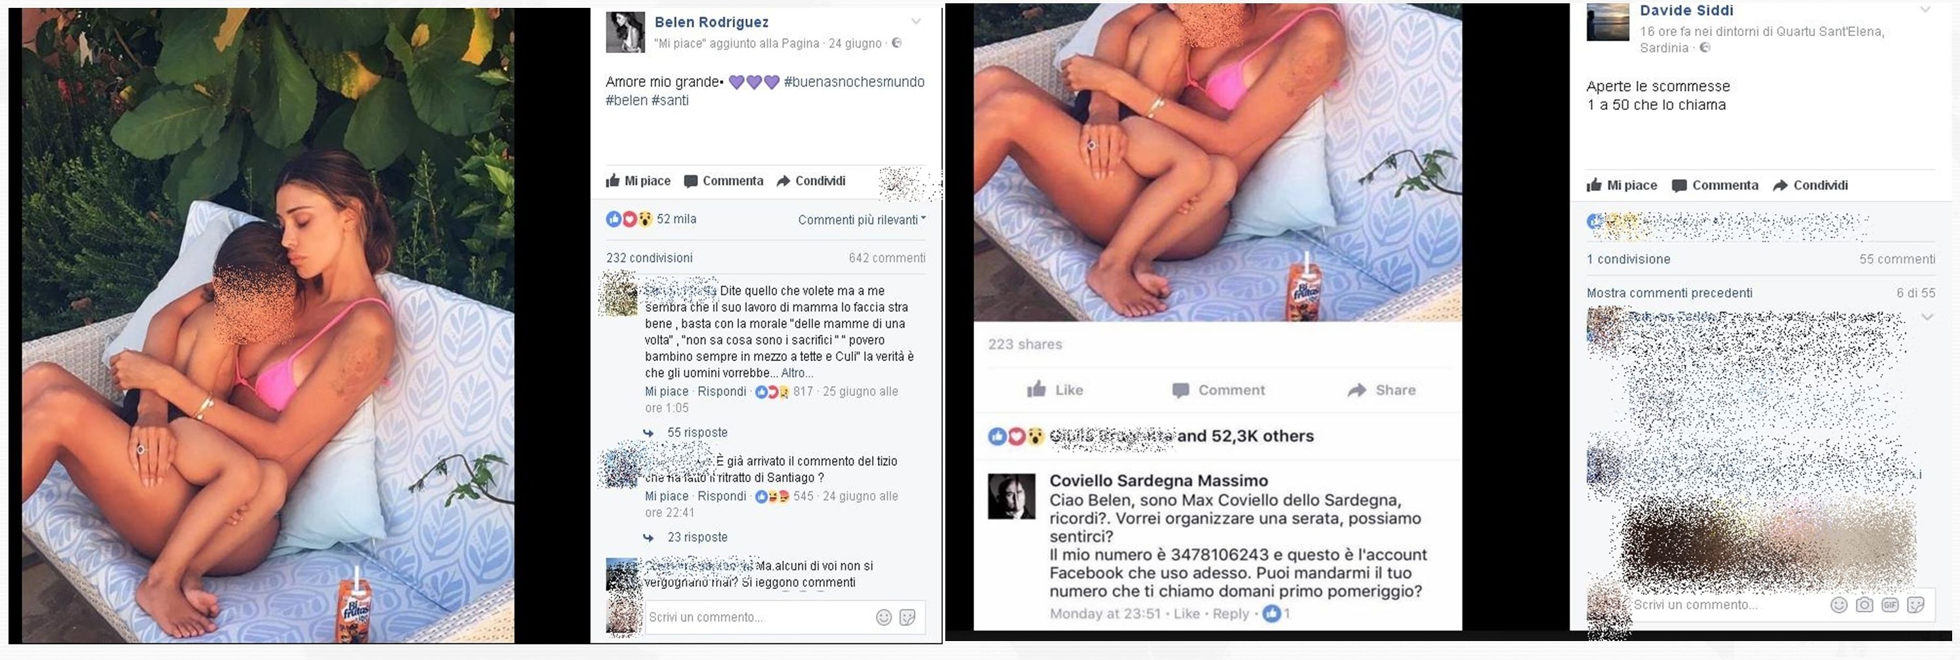Click the camera icon in Davide's comment box
This screenshot has height=660, width=1960.
click(1864, 605)
